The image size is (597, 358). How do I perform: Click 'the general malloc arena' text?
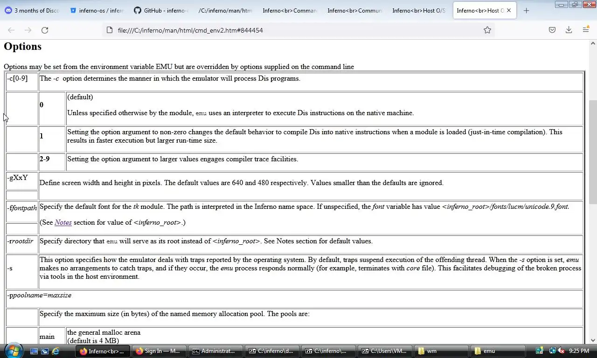(x=104, y=332)
